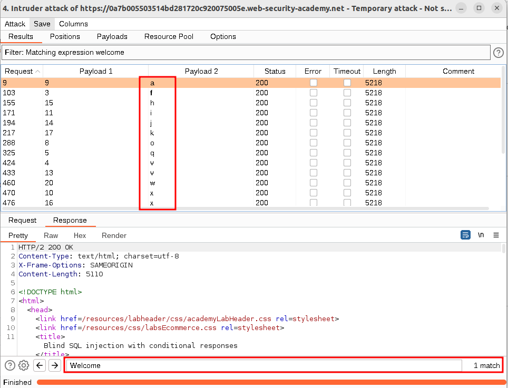
Task: Toggle word wrap icon in response viewer
Action: [465, 235]
